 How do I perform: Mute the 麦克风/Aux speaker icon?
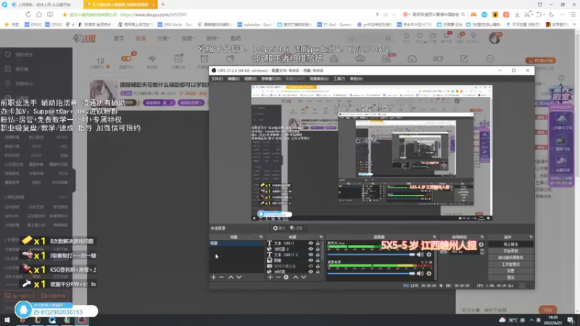coord(420,254)
